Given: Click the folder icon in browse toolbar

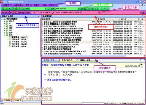Looking at the screenshot, I should [x=23, y=12].
